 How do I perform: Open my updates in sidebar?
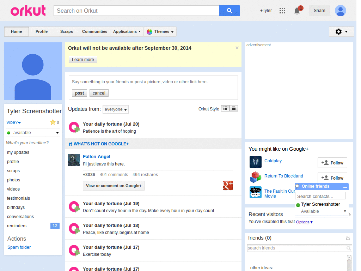tap(18, 152)
